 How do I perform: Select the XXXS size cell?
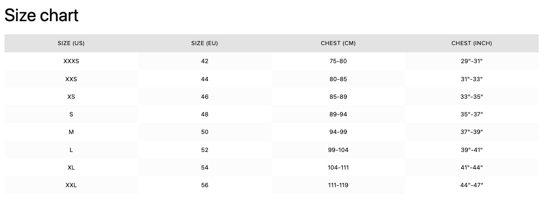[x=71, y=61]
